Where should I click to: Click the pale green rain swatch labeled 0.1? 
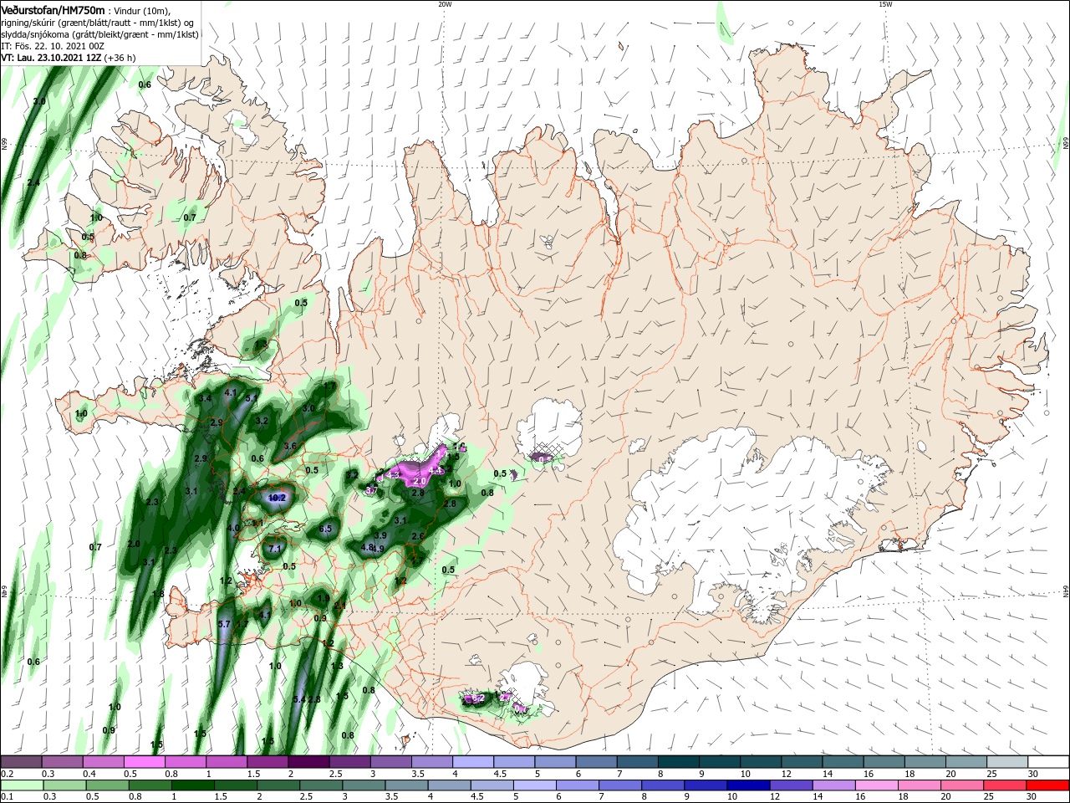22,785
